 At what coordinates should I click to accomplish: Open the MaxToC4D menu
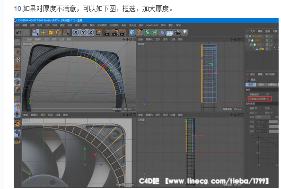pos(152,25)
